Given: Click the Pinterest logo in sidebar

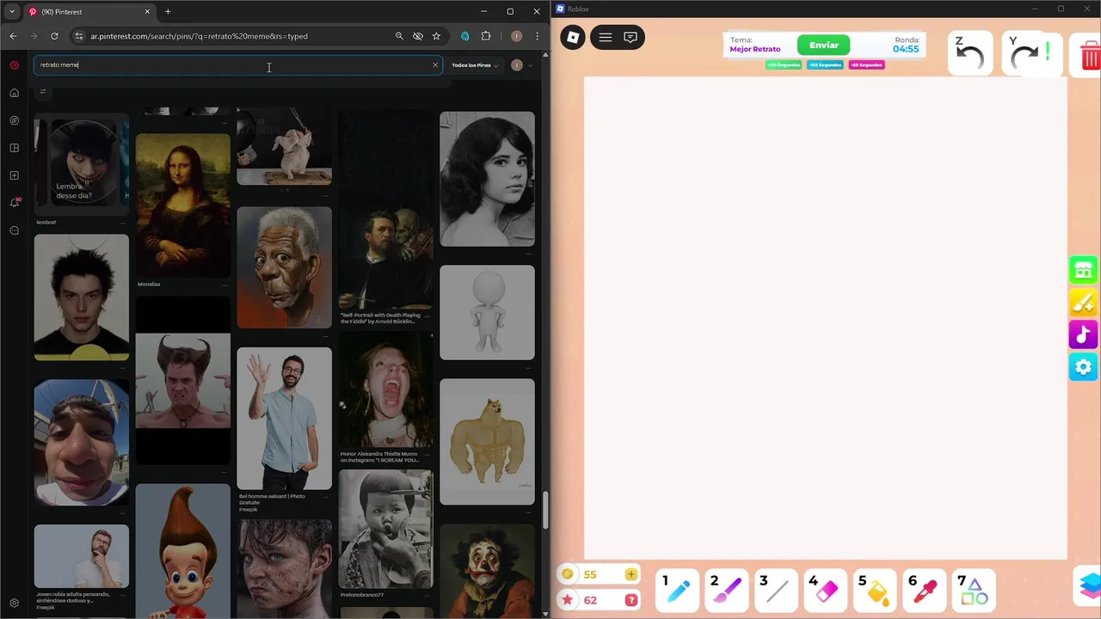Looking at the screenshot, I should (14, 65).
